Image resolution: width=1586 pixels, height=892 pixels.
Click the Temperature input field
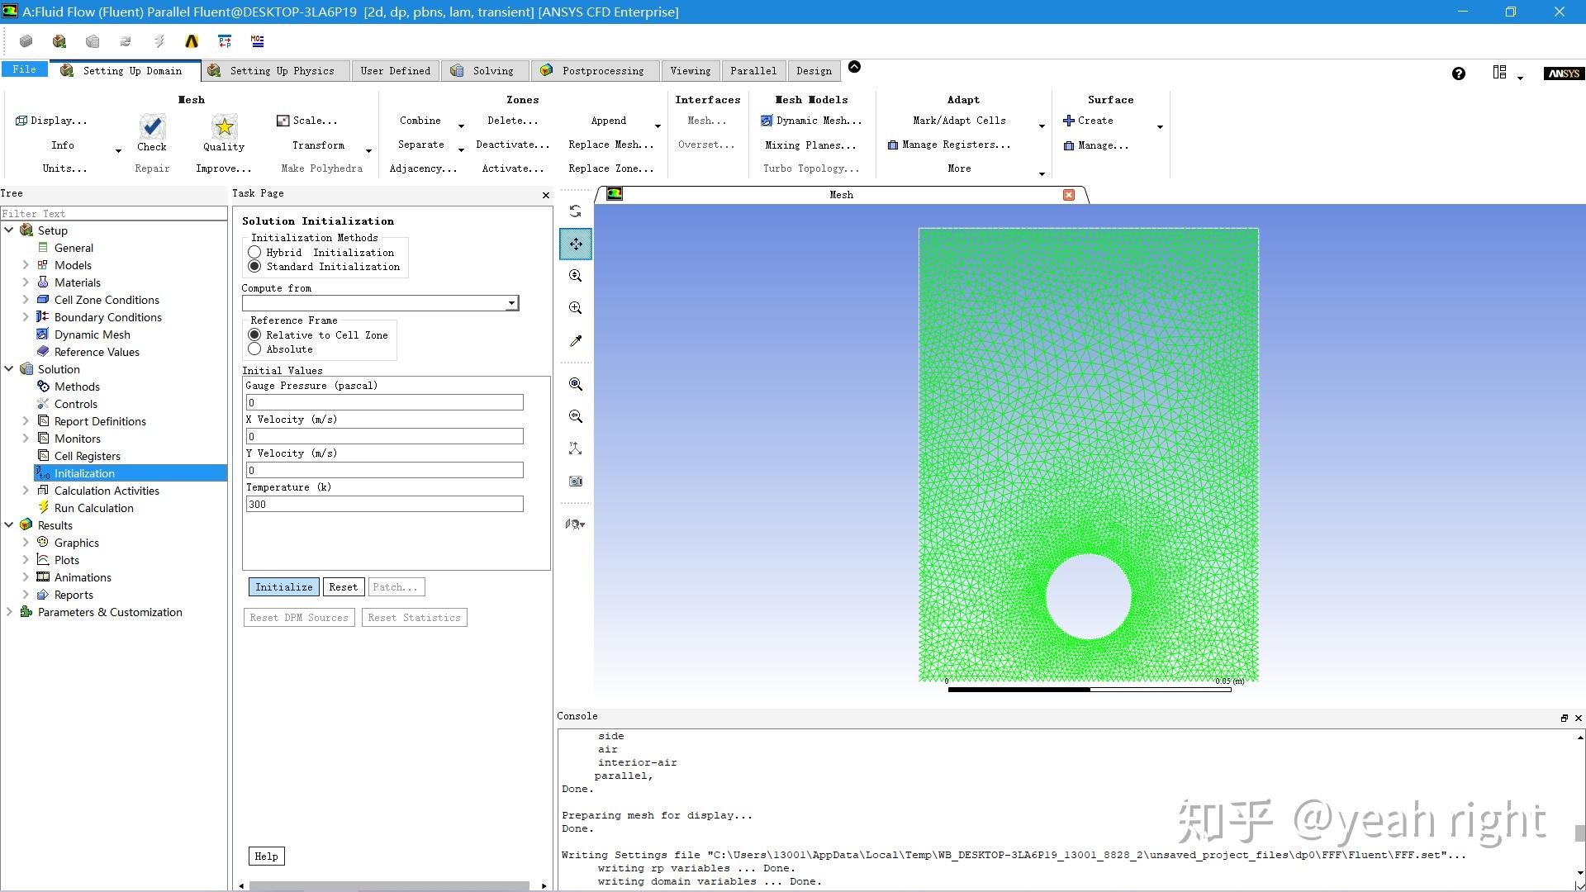[384, 504]
